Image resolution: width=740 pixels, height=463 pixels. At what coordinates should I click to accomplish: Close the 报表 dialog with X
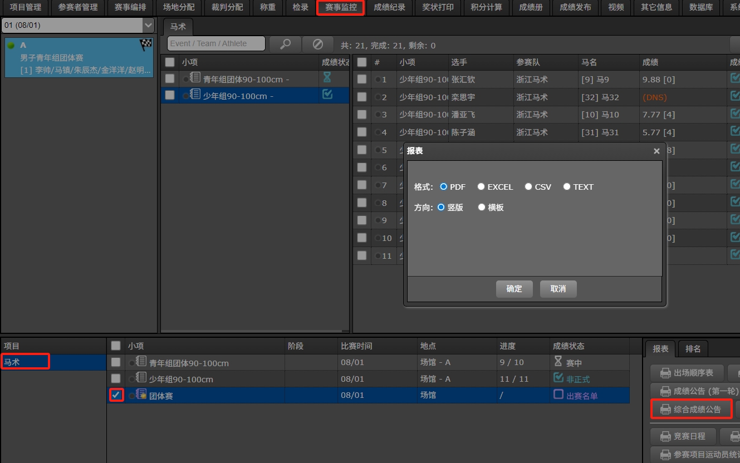click(x=656, y=151)
